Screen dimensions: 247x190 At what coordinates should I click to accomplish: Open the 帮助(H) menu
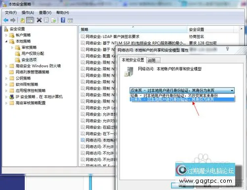click(x=63, y=13)
